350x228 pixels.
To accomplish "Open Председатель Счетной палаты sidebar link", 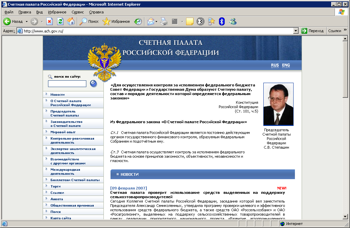I will 64,113.
